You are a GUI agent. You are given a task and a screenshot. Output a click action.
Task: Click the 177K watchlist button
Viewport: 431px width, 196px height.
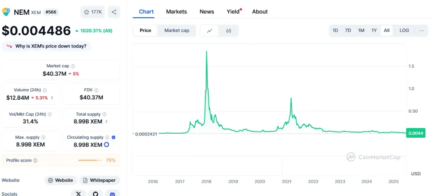point(93,12)
